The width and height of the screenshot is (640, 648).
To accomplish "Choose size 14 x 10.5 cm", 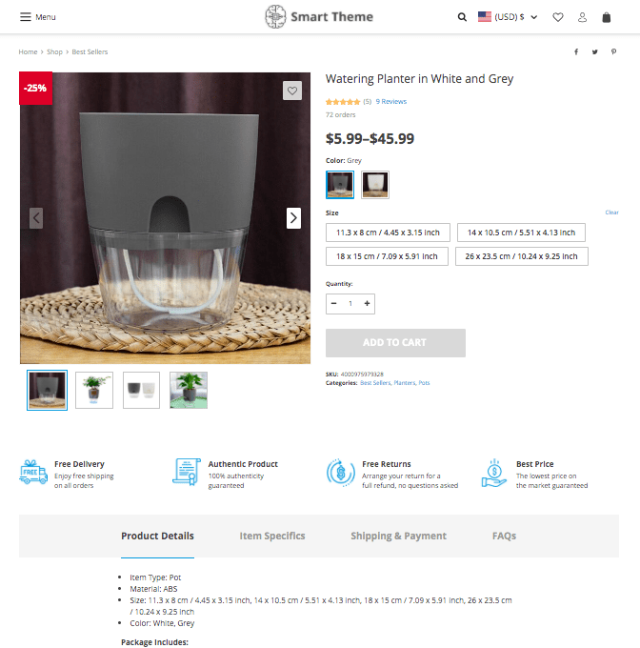I will coord(521,233).
